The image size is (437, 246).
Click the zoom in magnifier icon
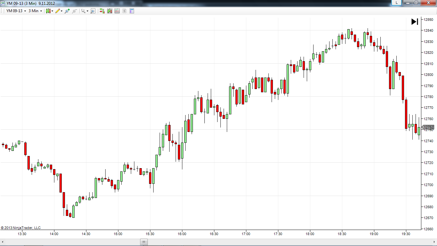[x=67, y=11]
